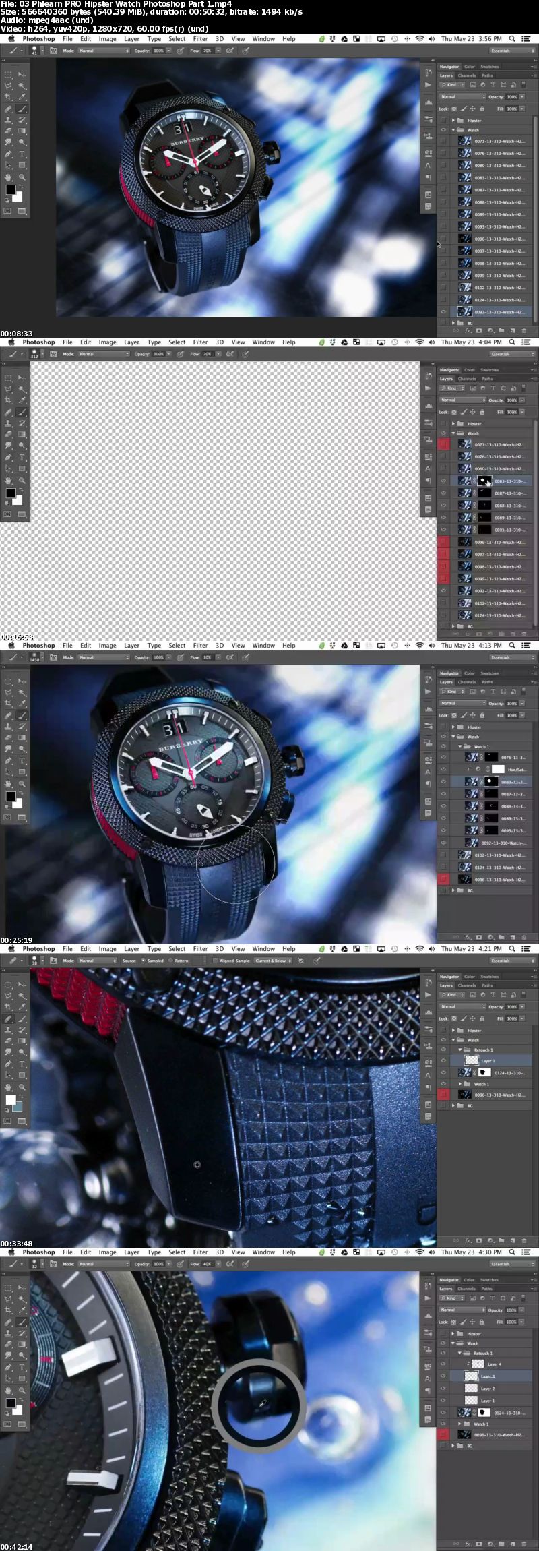Open brush Mode dropdown in 00:08:33 options bar
Image resolution: width=539 pixels, height=1551 pixels.
pyautogui.click(x=103, y=51)
